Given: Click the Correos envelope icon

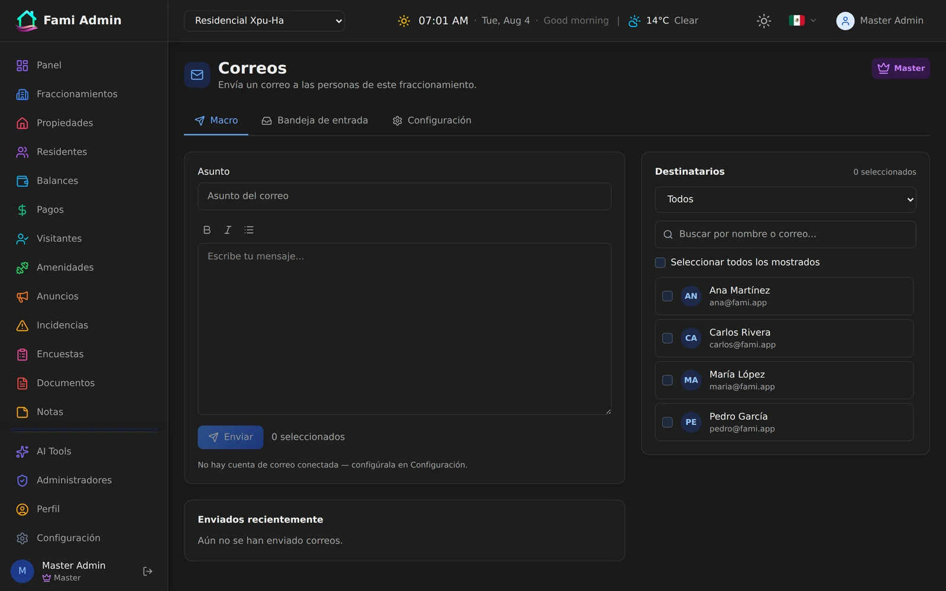Looking at the screenshot, I should 197,75.
